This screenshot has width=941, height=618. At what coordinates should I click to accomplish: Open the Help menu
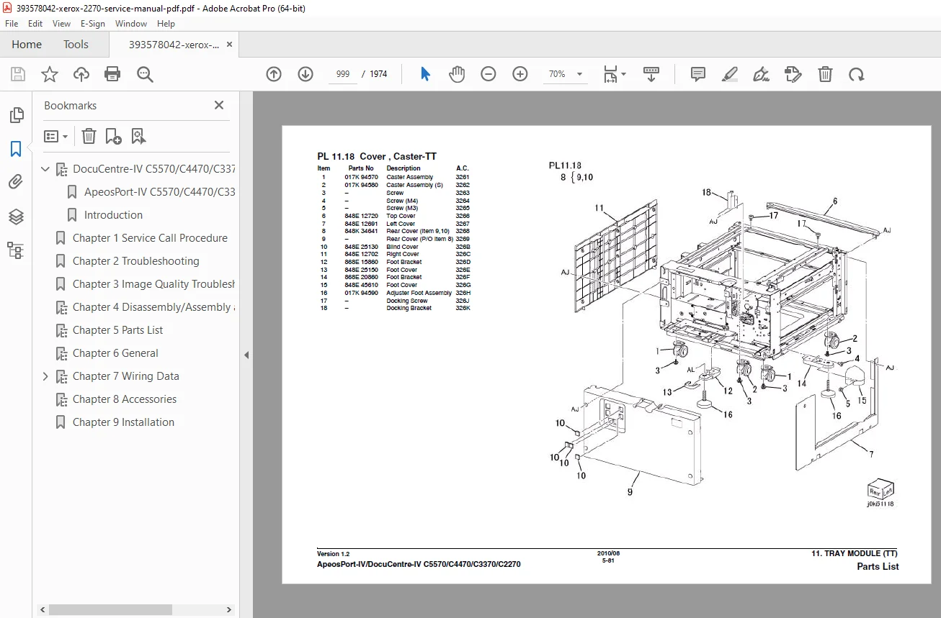click(x=166, y=24)
